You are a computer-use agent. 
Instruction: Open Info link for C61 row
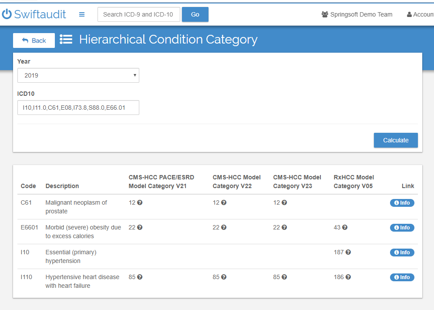[x=402, y=203]
